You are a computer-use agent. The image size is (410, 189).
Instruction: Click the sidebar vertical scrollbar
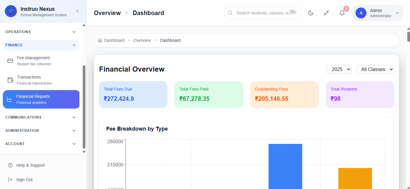click(84, 107)
